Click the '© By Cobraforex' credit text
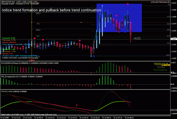177x119 pixels. 160,70
